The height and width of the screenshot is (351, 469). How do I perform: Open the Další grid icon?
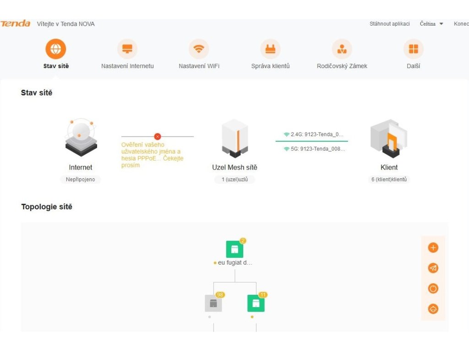point(414,49)
